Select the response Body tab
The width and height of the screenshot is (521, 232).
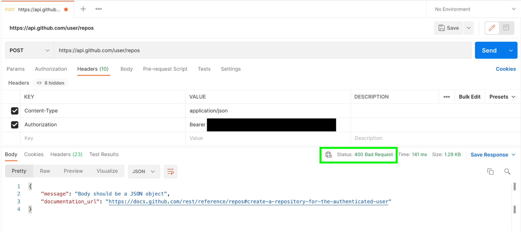pyautogui.click(x=11, y=154)
